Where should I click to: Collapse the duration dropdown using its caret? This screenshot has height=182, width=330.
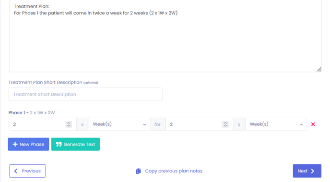(301, 124)
